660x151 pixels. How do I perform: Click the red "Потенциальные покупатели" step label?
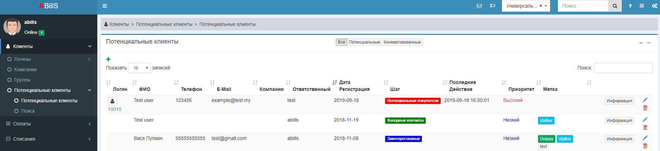point(413,101)
